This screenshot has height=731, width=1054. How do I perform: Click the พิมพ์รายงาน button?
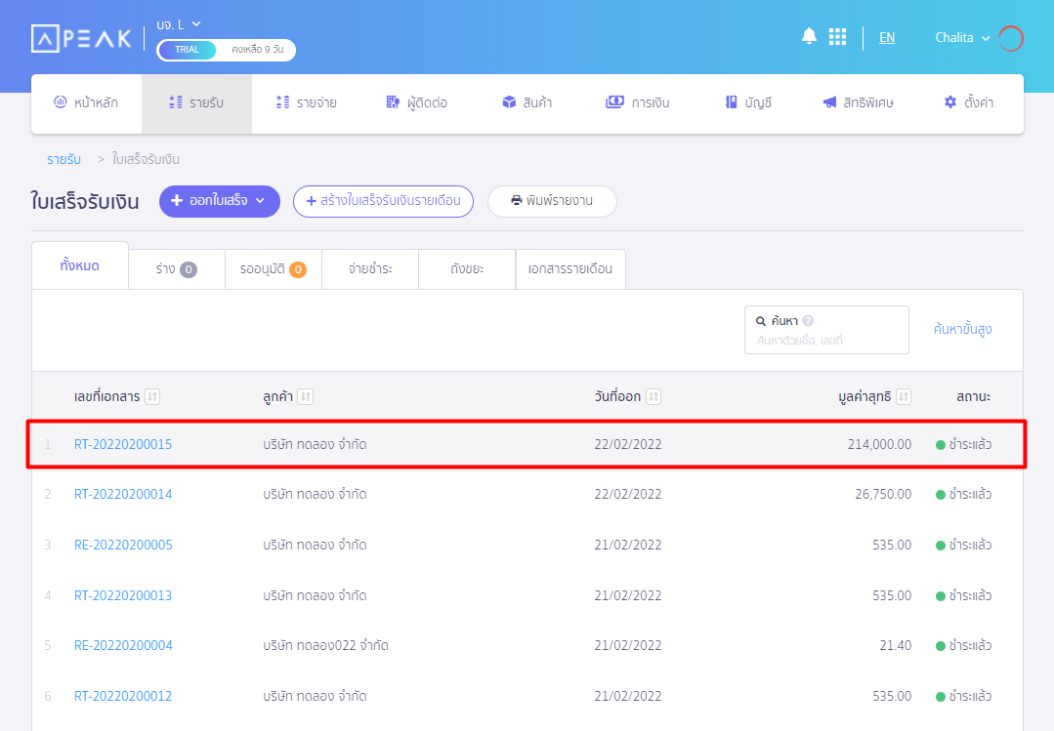pyautogui.click(x=552, y=201)
